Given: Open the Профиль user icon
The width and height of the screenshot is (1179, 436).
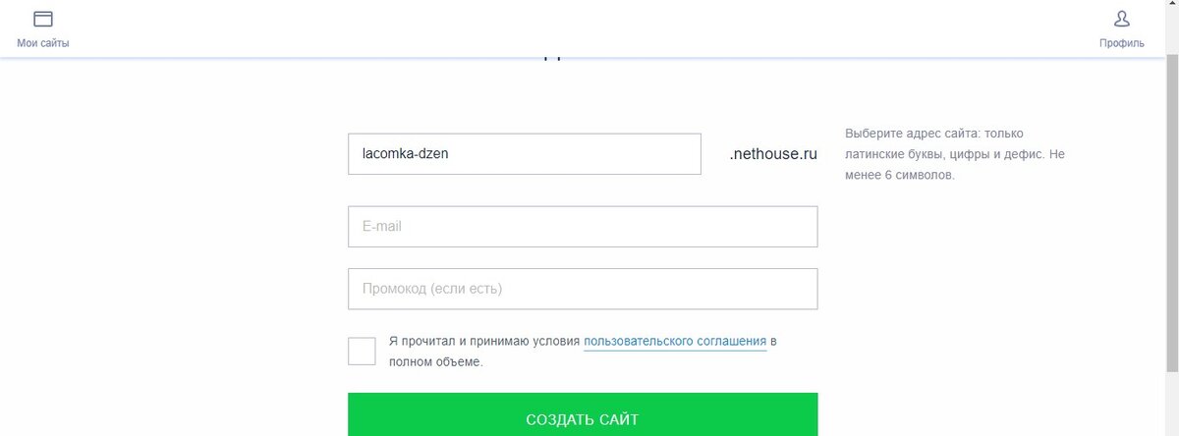Looking at the screenshot, I should 1121,19.
